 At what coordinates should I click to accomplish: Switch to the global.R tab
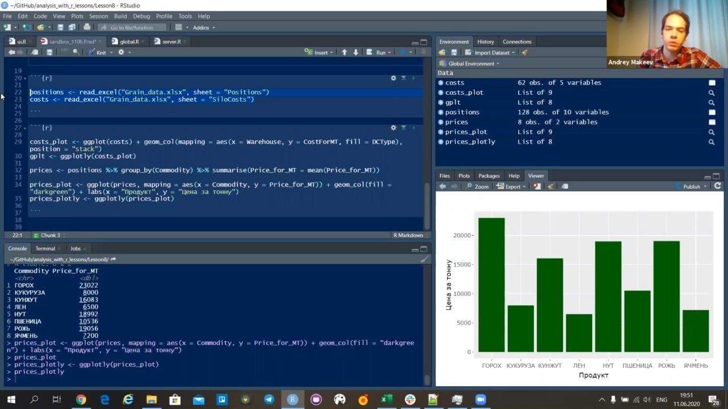point(129,41)
